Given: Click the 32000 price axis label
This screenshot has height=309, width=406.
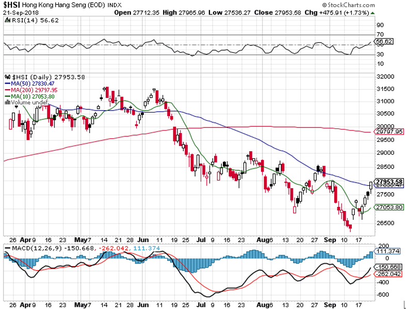Looking at the screenshot, I should (385, 77).
